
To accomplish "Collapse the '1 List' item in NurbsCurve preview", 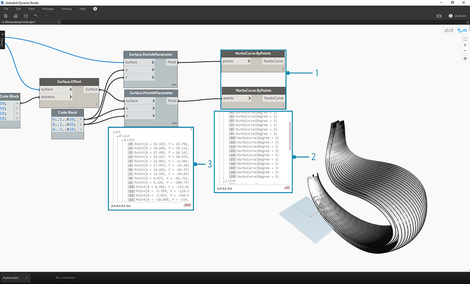I will (x=224, y=181).
